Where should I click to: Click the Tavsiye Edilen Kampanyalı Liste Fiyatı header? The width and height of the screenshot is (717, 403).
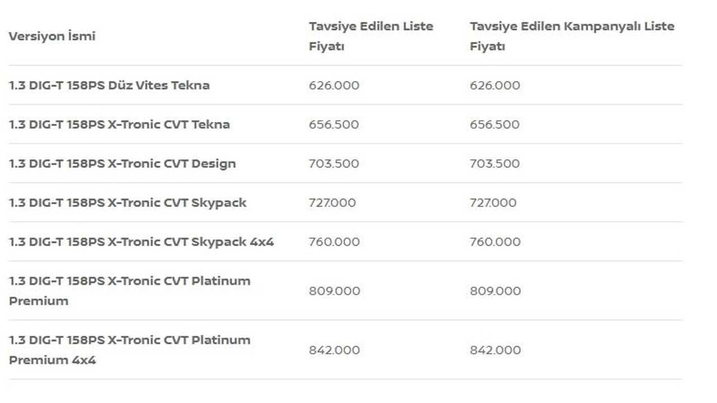tap(572, 36)
